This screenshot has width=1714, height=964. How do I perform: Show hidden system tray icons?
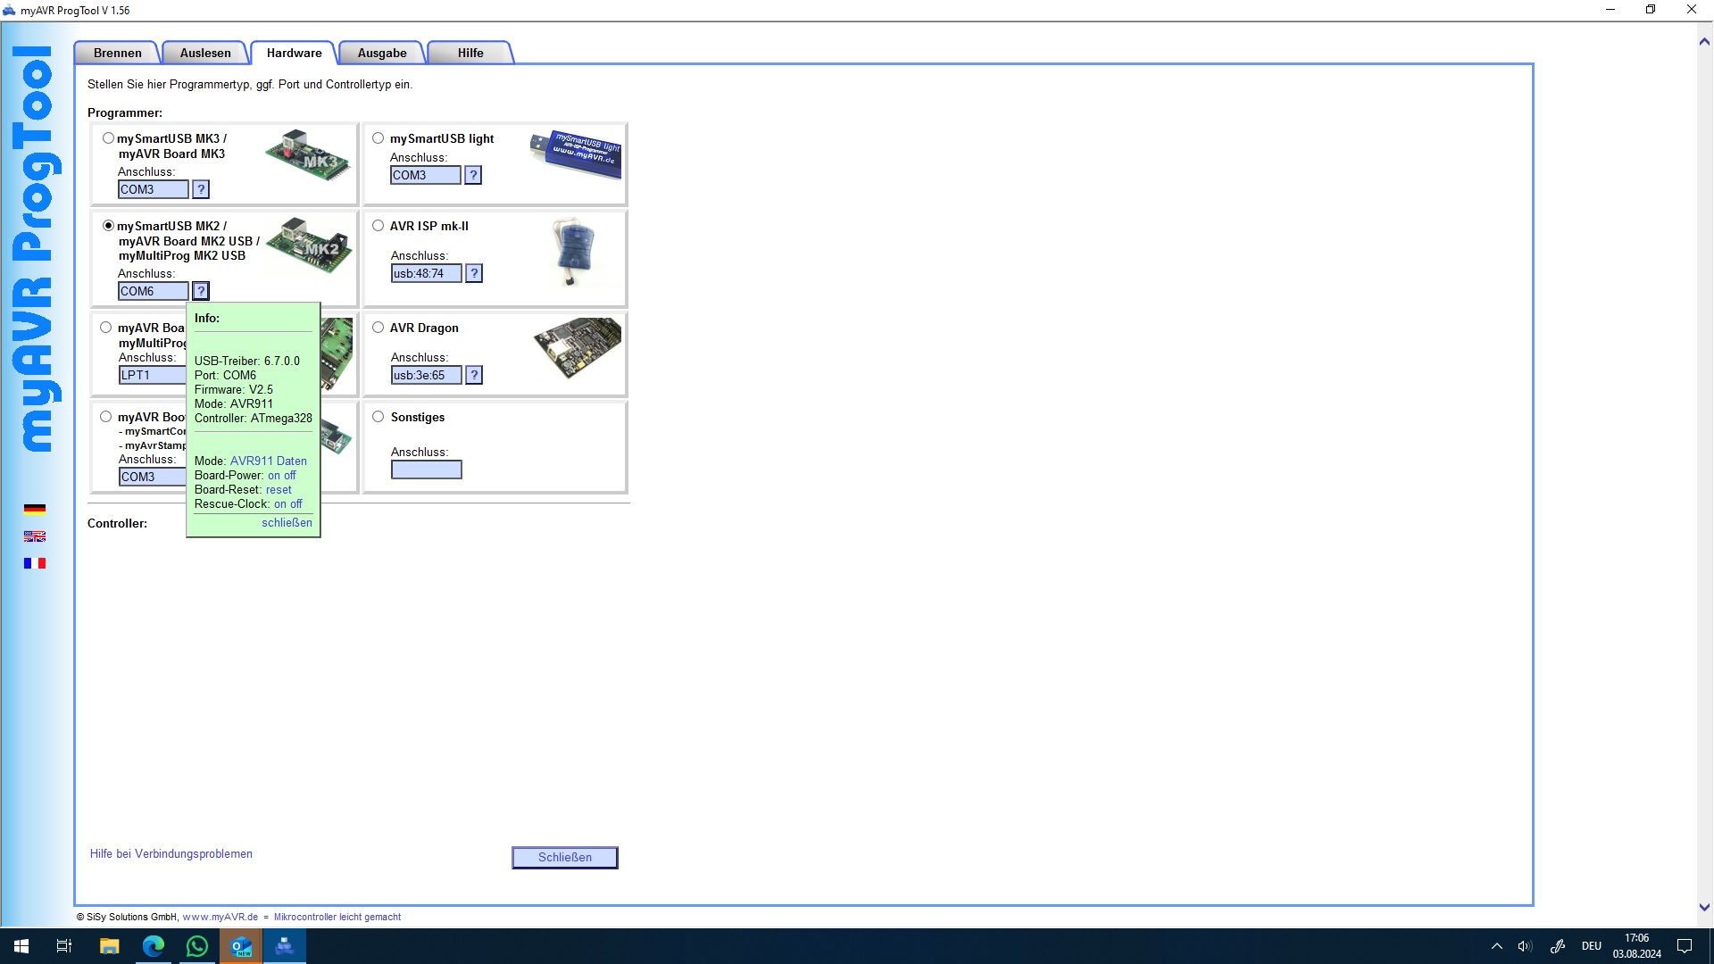(x=1497, y=946)
